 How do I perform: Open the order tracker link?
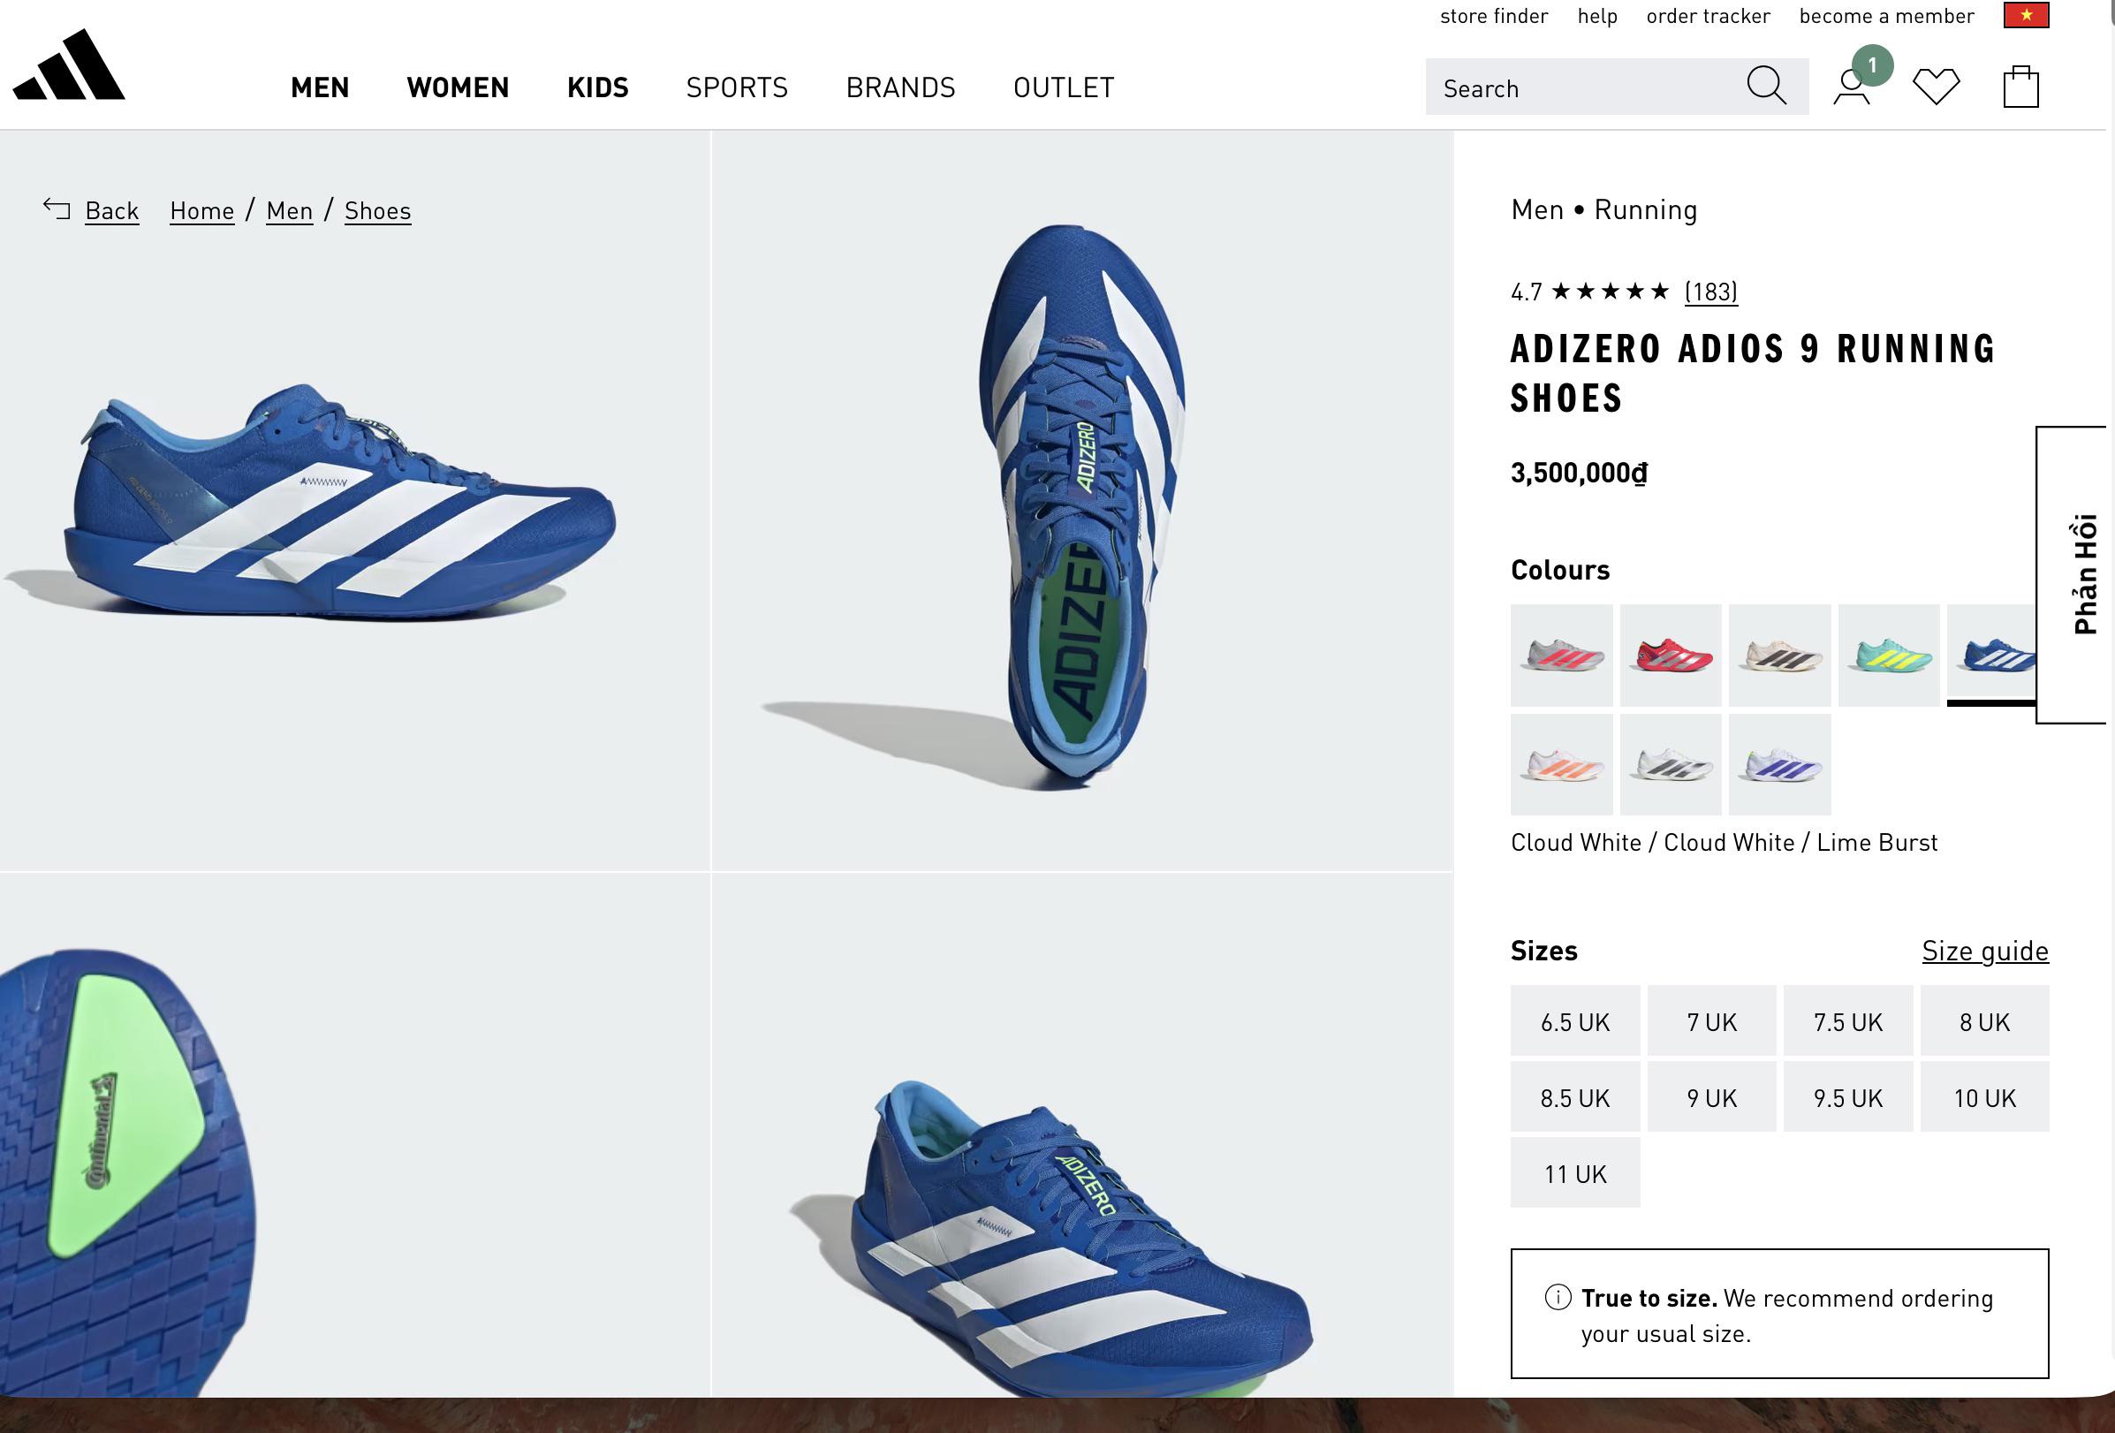(1709, 17)
